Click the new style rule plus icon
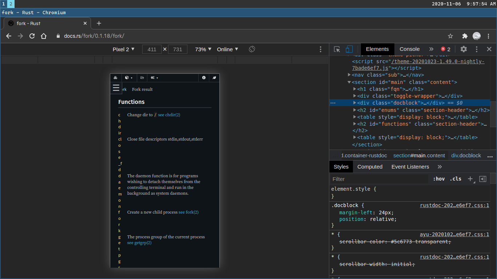The image size is (497, 279). click(470, 179)
